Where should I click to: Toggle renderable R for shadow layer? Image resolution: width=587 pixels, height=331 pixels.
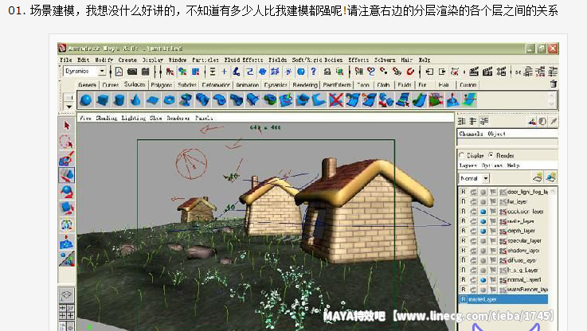464,250
